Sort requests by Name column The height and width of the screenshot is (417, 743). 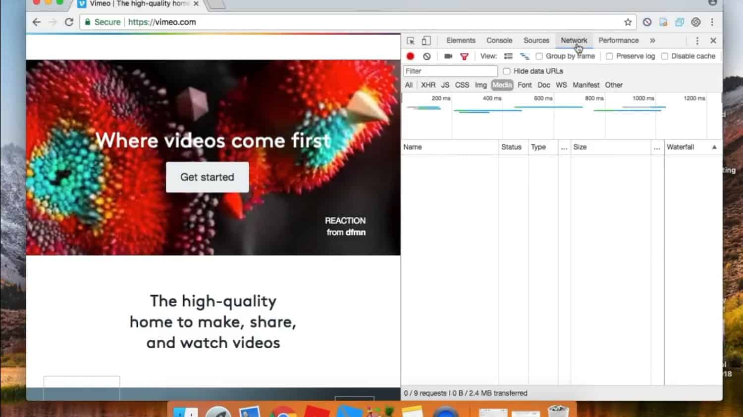(x=450, y=147)
